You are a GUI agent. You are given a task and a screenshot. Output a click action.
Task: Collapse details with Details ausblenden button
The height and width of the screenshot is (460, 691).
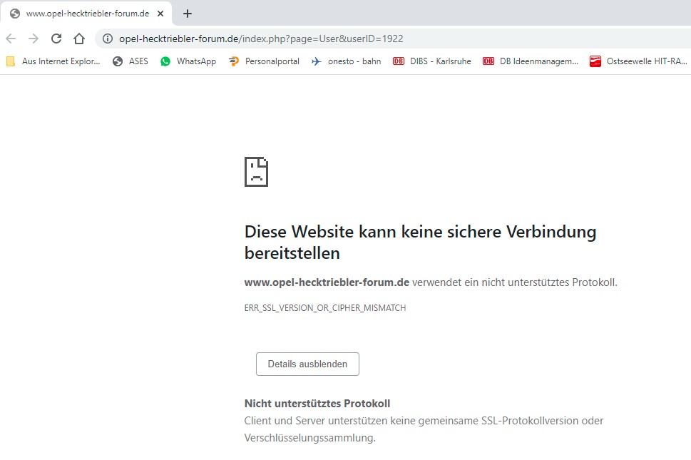[x=307, y=364]
